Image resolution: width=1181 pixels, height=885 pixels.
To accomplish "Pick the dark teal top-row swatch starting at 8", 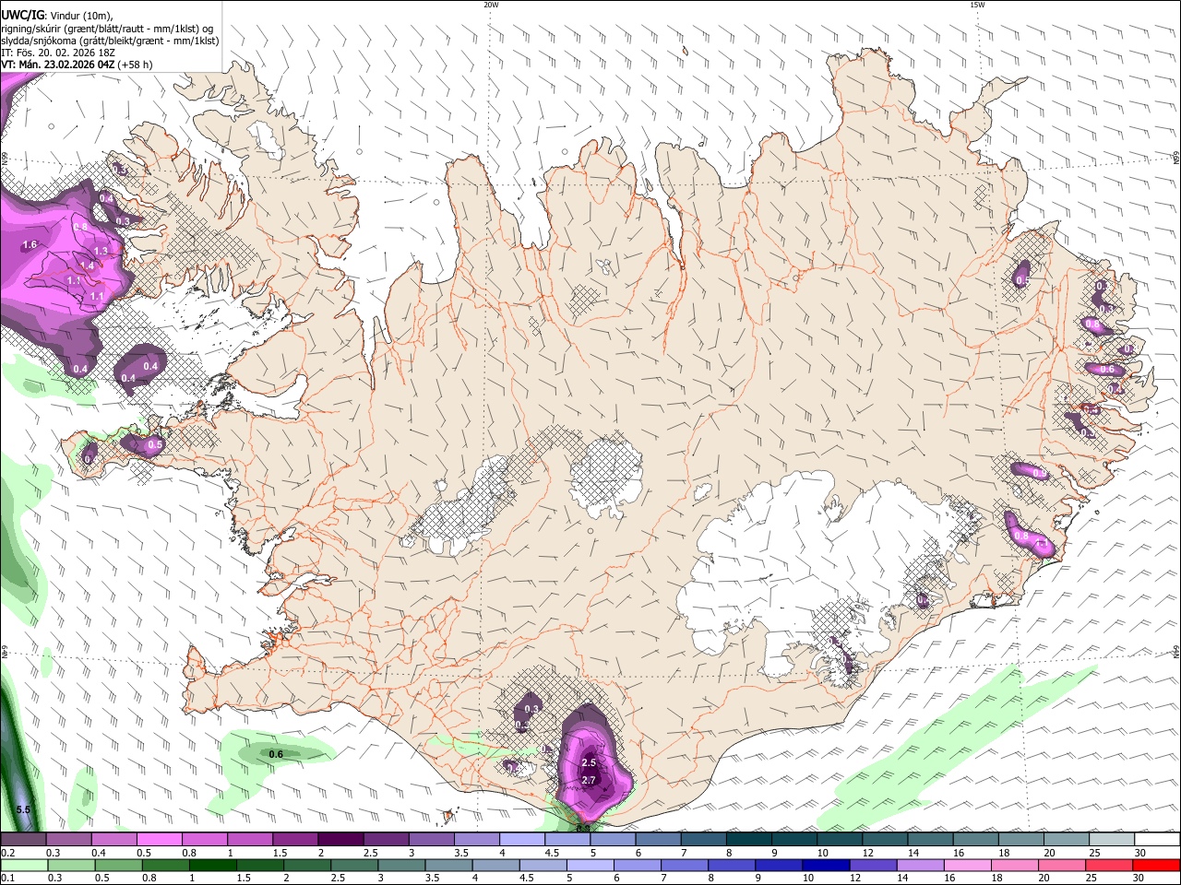I will (747, 840).
